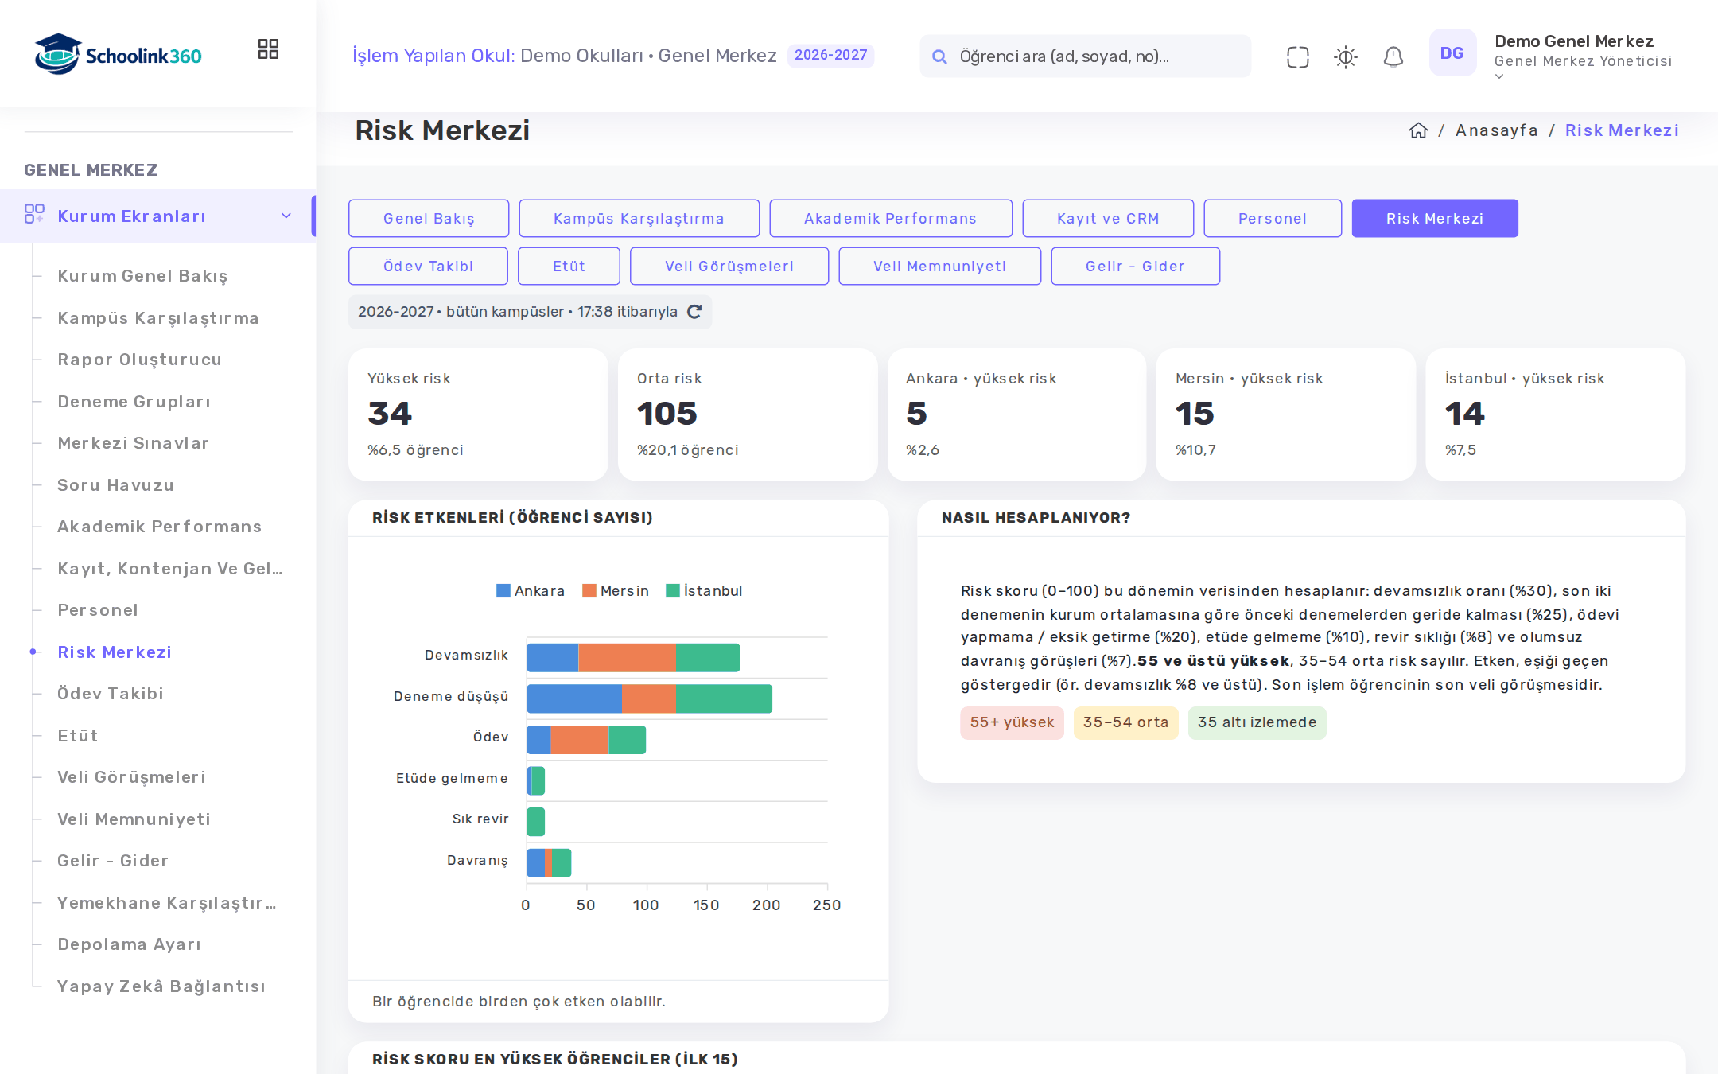
Task: Open notifications bell
Action: pos(1393,56)
